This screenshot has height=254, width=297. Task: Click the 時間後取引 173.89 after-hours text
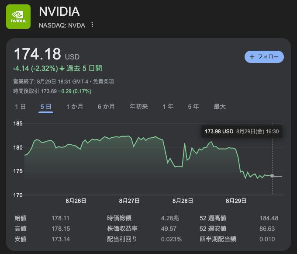pyautogui.click(x=35, y=91)
